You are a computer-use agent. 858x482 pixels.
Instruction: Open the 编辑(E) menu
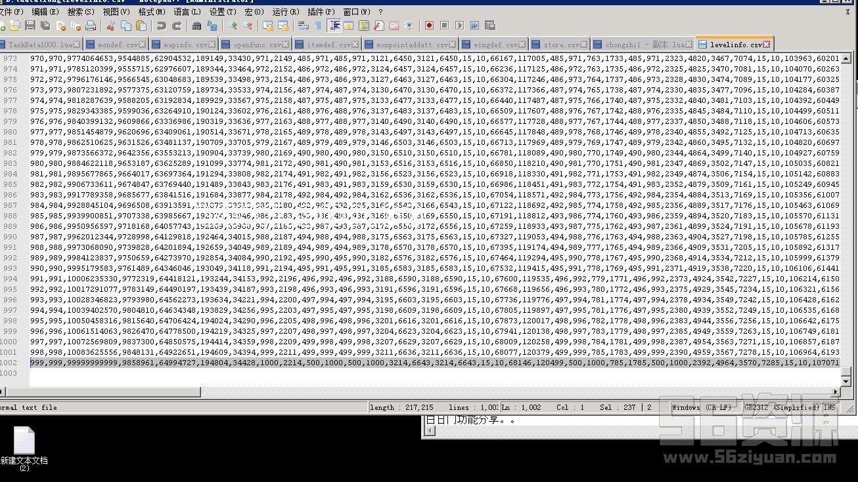coord(45,11)
